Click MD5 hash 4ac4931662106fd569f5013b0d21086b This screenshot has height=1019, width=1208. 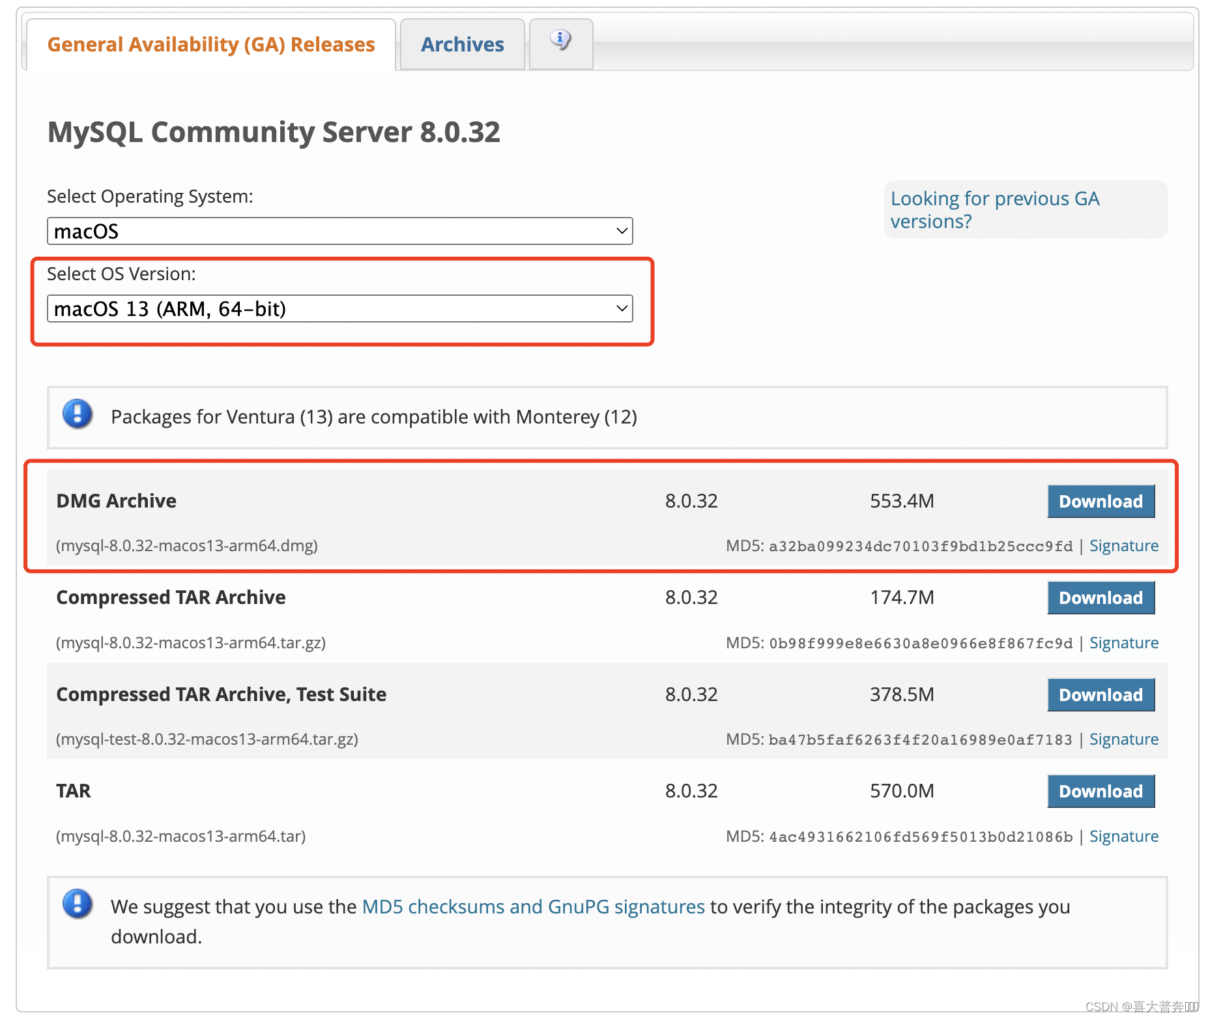tap(921, 837)
